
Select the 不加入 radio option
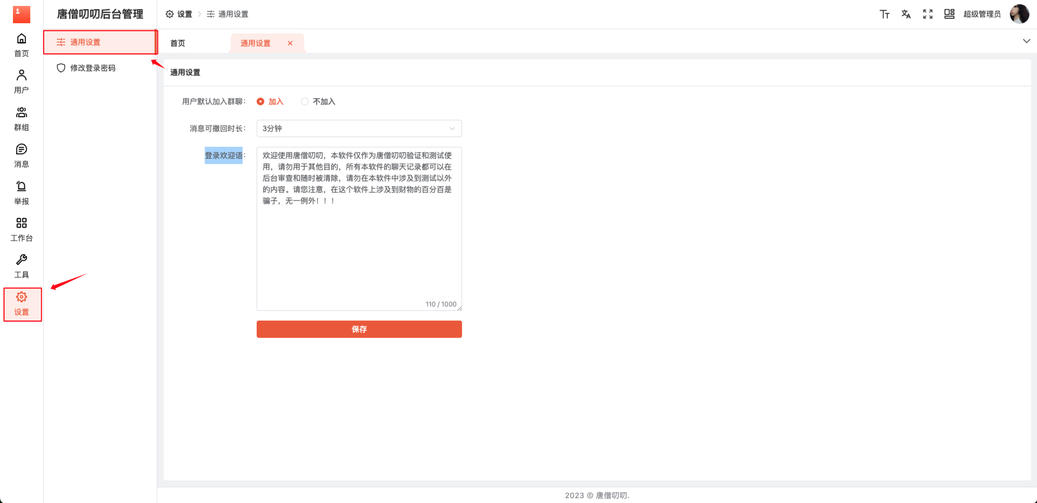(305, 101)
